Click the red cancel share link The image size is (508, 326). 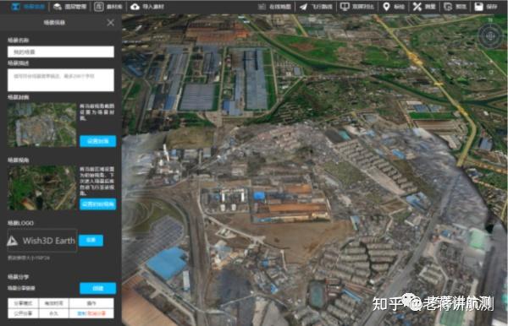97,313
